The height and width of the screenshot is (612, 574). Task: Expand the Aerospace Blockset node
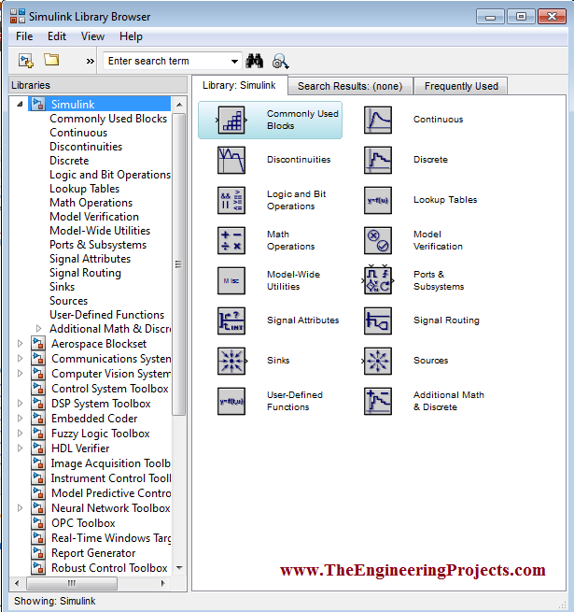(x=20, y=344)
